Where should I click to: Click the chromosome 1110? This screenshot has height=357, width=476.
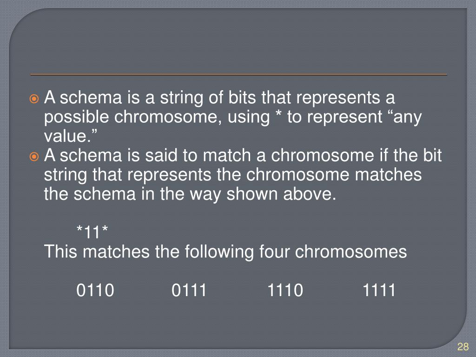285,290
